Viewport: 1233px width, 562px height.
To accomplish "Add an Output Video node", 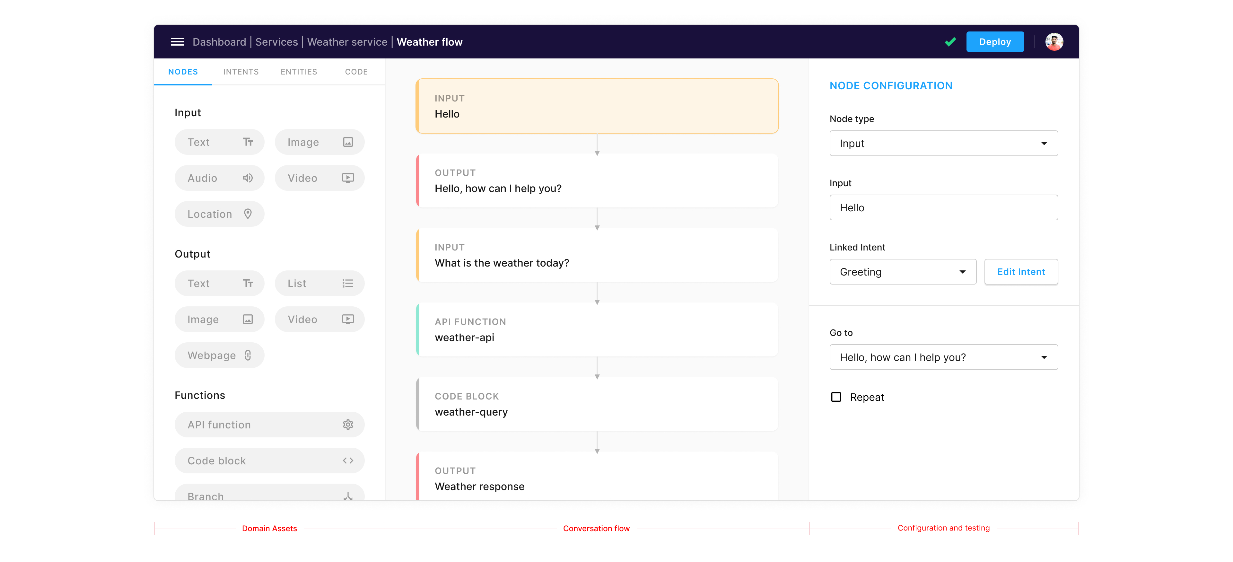I will 319,319.
